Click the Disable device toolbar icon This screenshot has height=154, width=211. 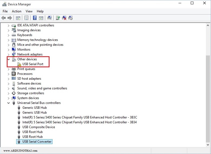(x=70, y=18)
